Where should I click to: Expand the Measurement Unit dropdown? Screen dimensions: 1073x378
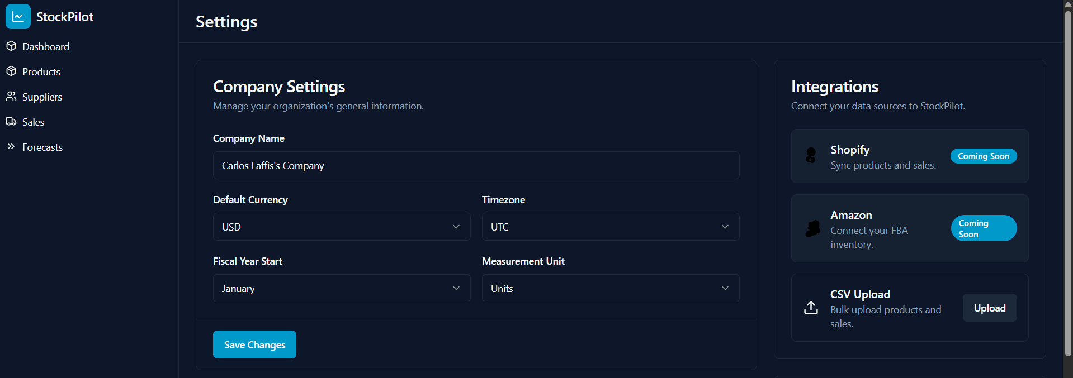pos(610,288)
